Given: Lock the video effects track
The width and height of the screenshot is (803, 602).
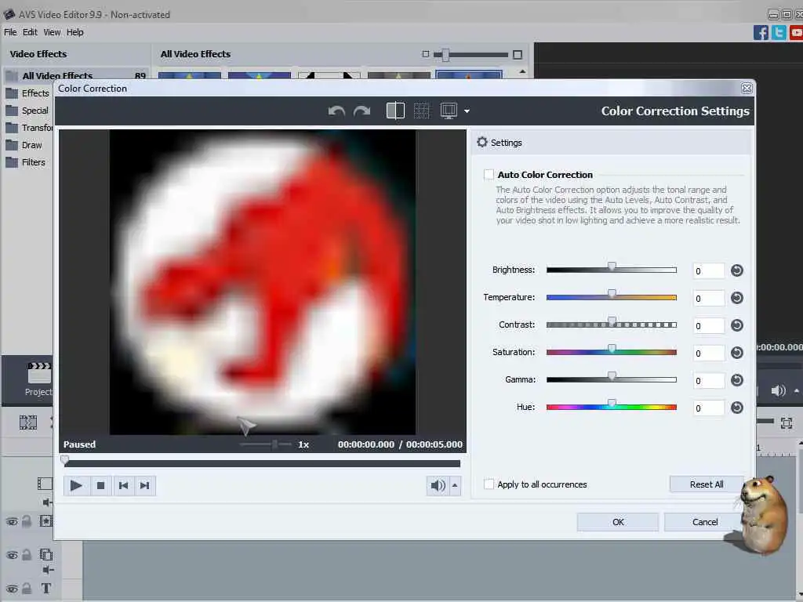Looking at the screenshot, I should click(27, 521).
